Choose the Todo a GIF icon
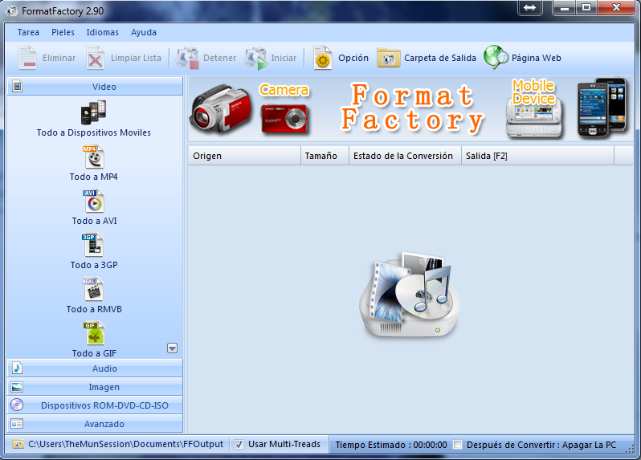This screenshot has height=460, width=641. coord(95,333)
